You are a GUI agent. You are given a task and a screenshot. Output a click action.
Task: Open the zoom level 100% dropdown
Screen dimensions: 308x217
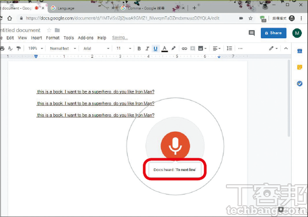coord(35,49)
